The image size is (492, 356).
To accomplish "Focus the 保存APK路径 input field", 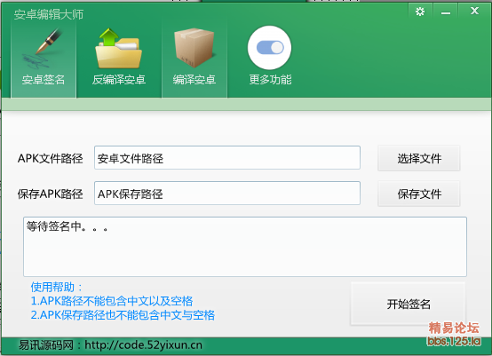I will [x=227, y=194].
